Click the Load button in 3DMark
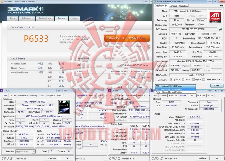225x161 pixels. click(119, 87)
